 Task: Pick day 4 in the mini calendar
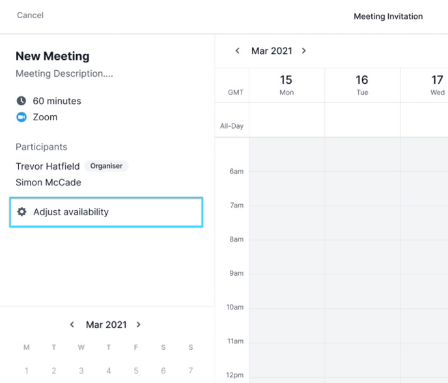coord(109,371)
